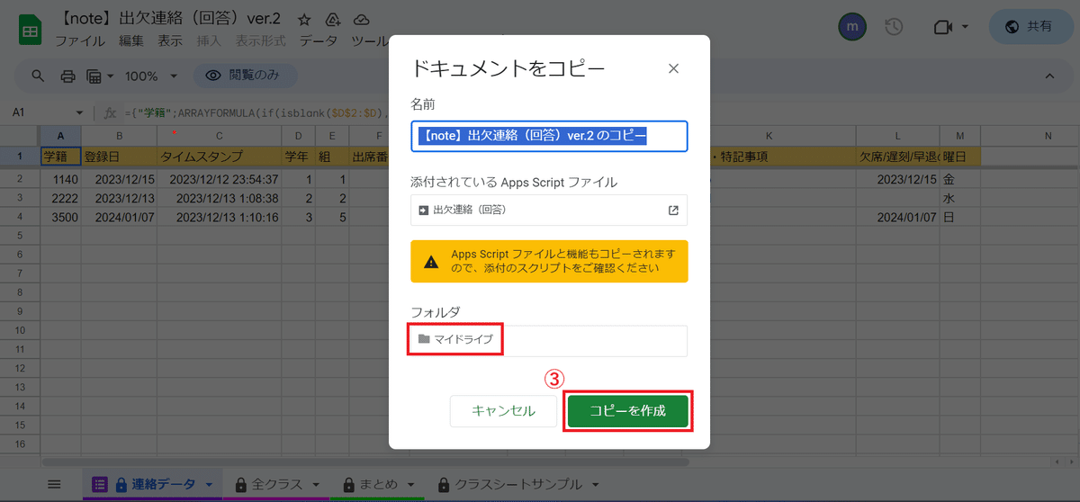Image resolution: width=1080 pixels, height=502 pixels.
Task: Open attached script in new tab icon
Action: (x=673, y=210)
